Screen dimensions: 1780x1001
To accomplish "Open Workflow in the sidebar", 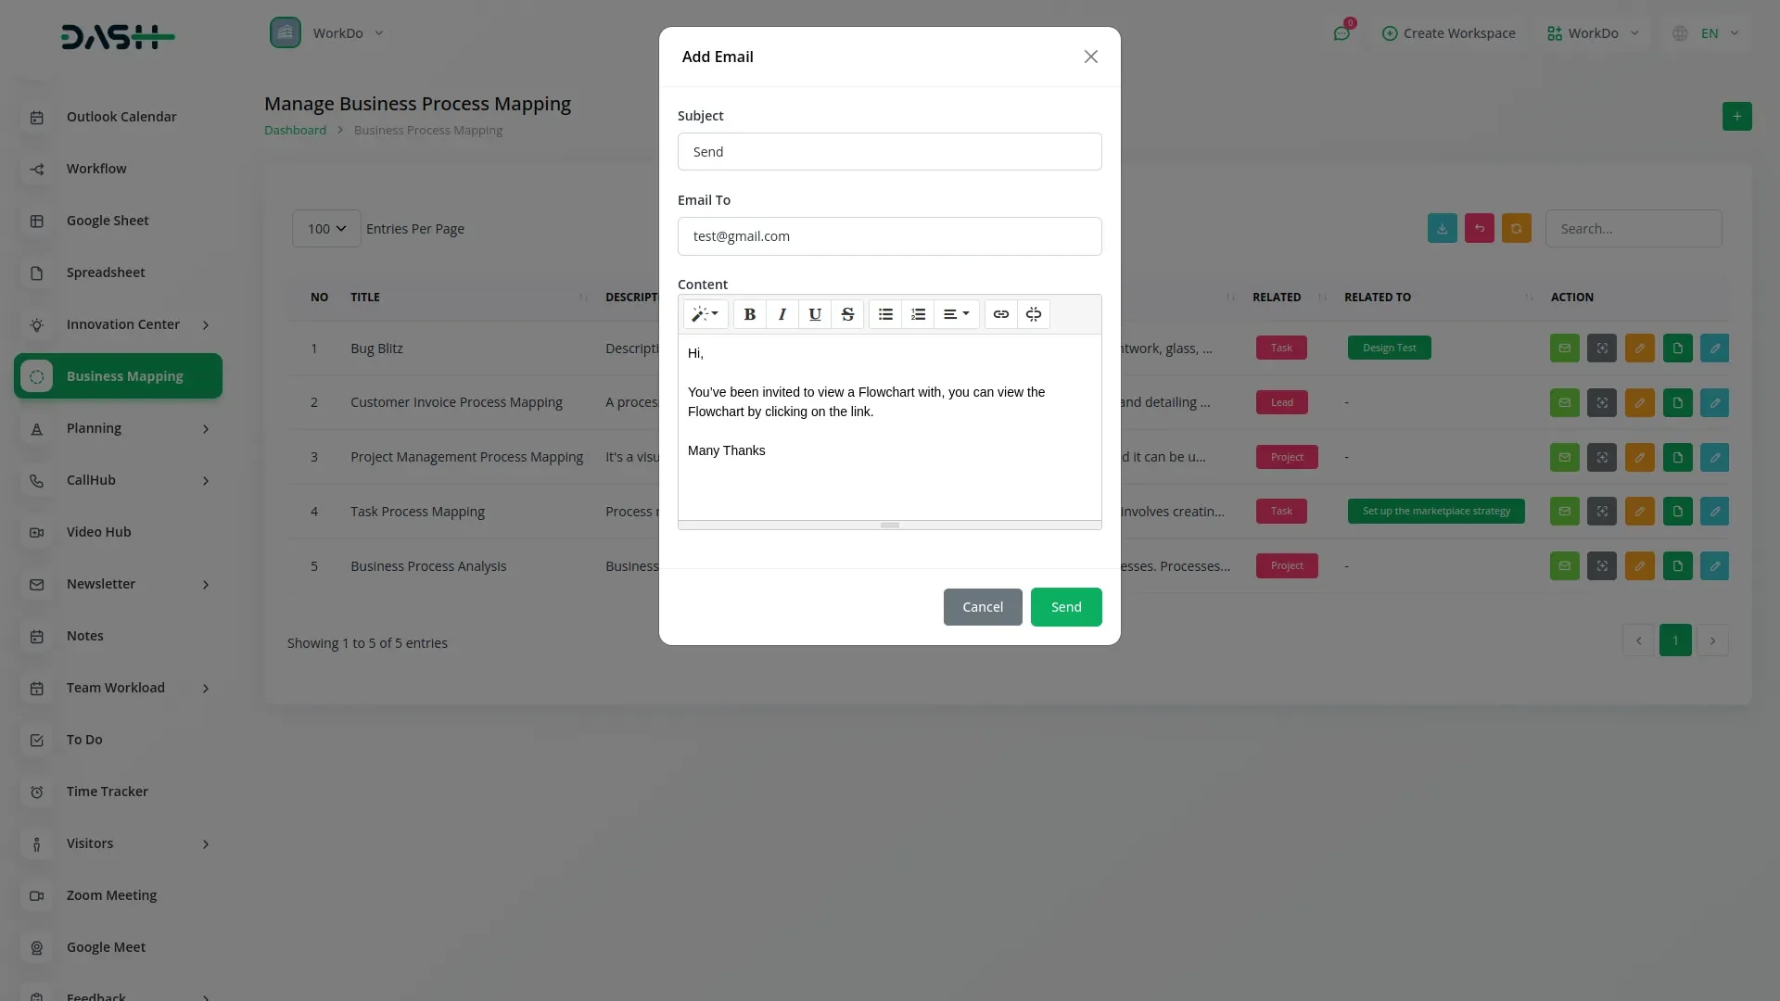I will [x=96, y=169].
